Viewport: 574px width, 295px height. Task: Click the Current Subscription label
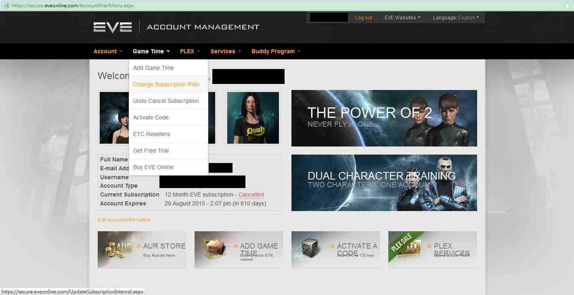[130, 195]
